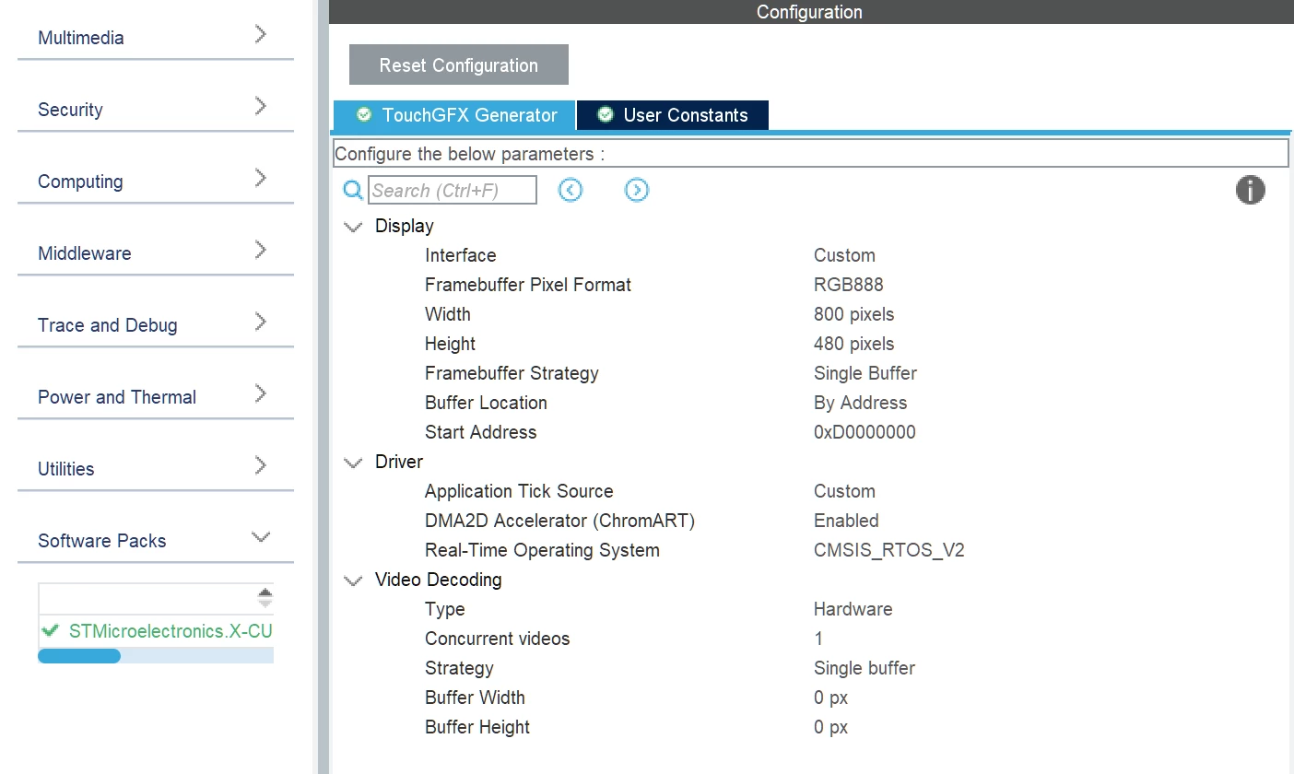
Task: Click checkmark beside STMicroelectronics.X-CU pack
Action: (x=51, y=631)
